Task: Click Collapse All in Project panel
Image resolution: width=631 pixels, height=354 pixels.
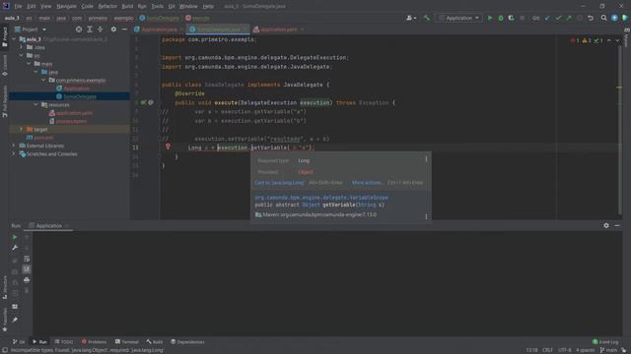Action: tap(101, 29)
